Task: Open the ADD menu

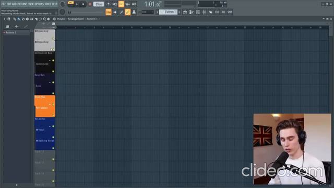Action: pyautogui.click(x=14, y=4)
